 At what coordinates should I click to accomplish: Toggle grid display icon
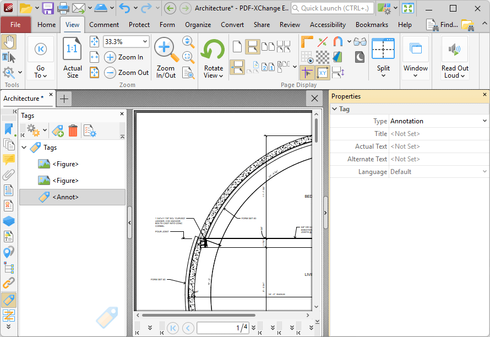coord(307,57)
